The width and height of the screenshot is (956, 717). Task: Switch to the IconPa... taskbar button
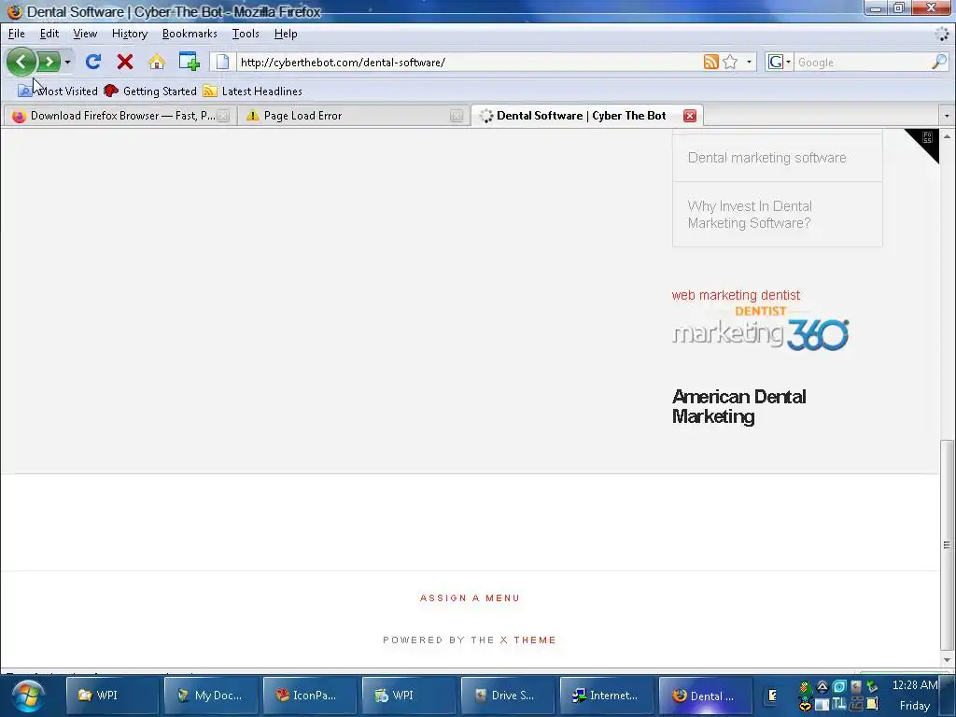pos(310,696)
